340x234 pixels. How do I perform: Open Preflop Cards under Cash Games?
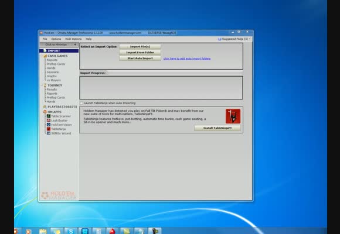[x=56, y=64]
